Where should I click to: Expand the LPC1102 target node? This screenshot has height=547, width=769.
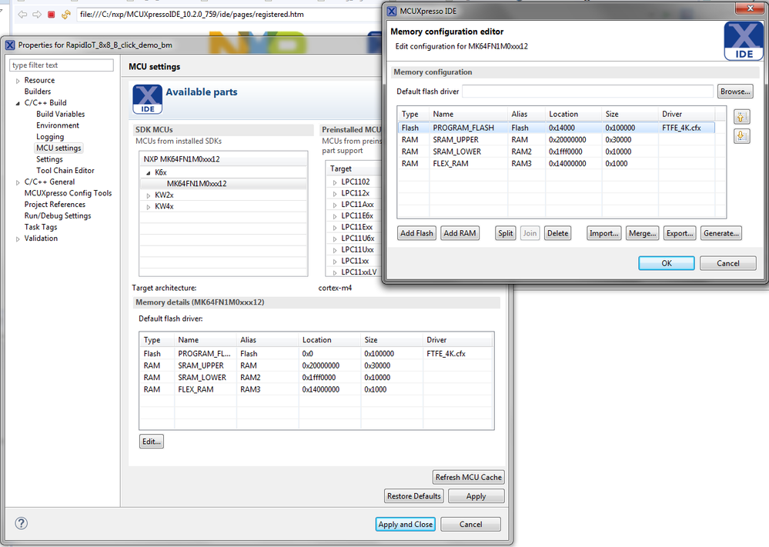(x=335, y=182)
